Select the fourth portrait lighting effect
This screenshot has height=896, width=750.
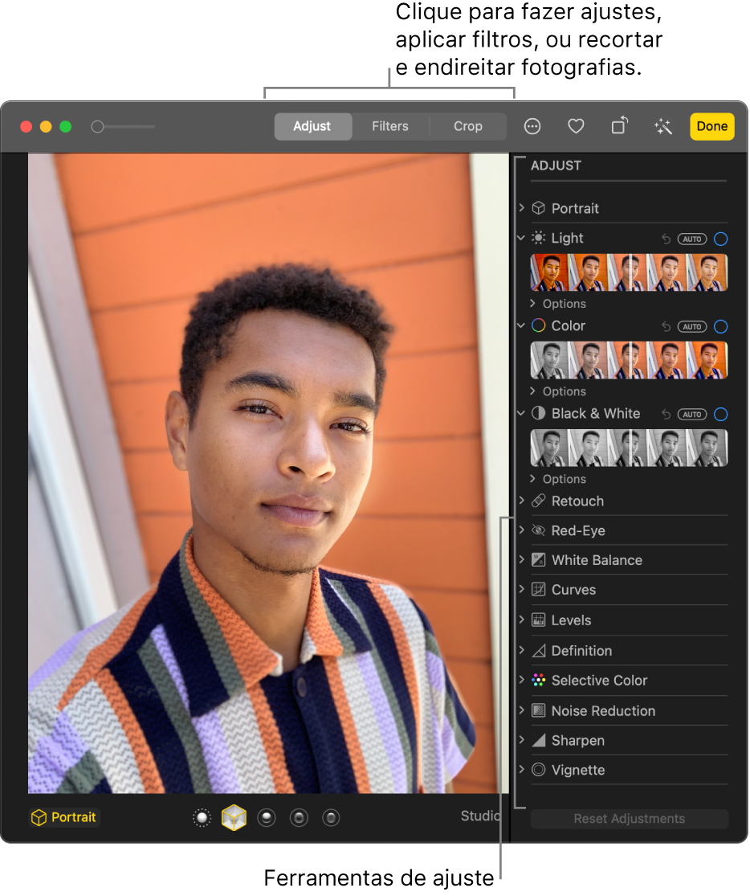point(299,818)
